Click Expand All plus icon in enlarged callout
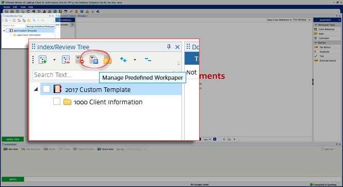 123,59
